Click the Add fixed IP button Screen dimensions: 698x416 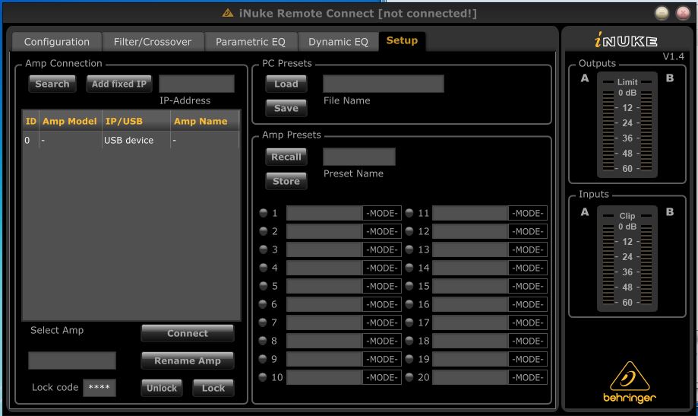tap(118, 84)
